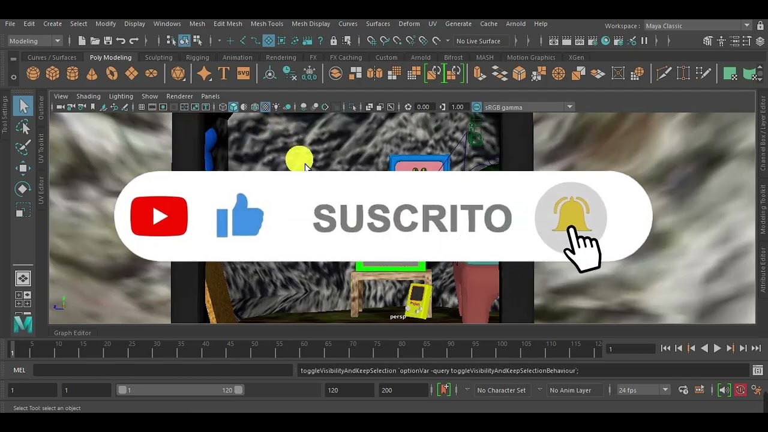Click the Delete History clock icon
Screen dimensions: 768x432
tap(290, 73)
